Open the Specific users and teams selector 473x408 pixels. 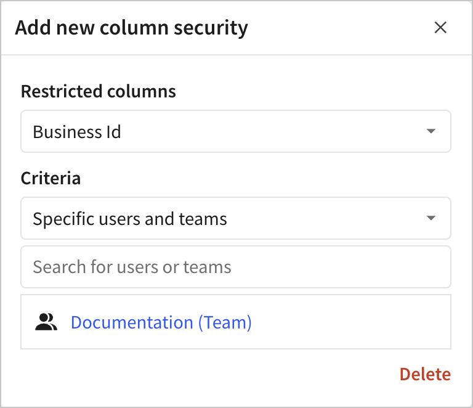[x=235, y=218]
